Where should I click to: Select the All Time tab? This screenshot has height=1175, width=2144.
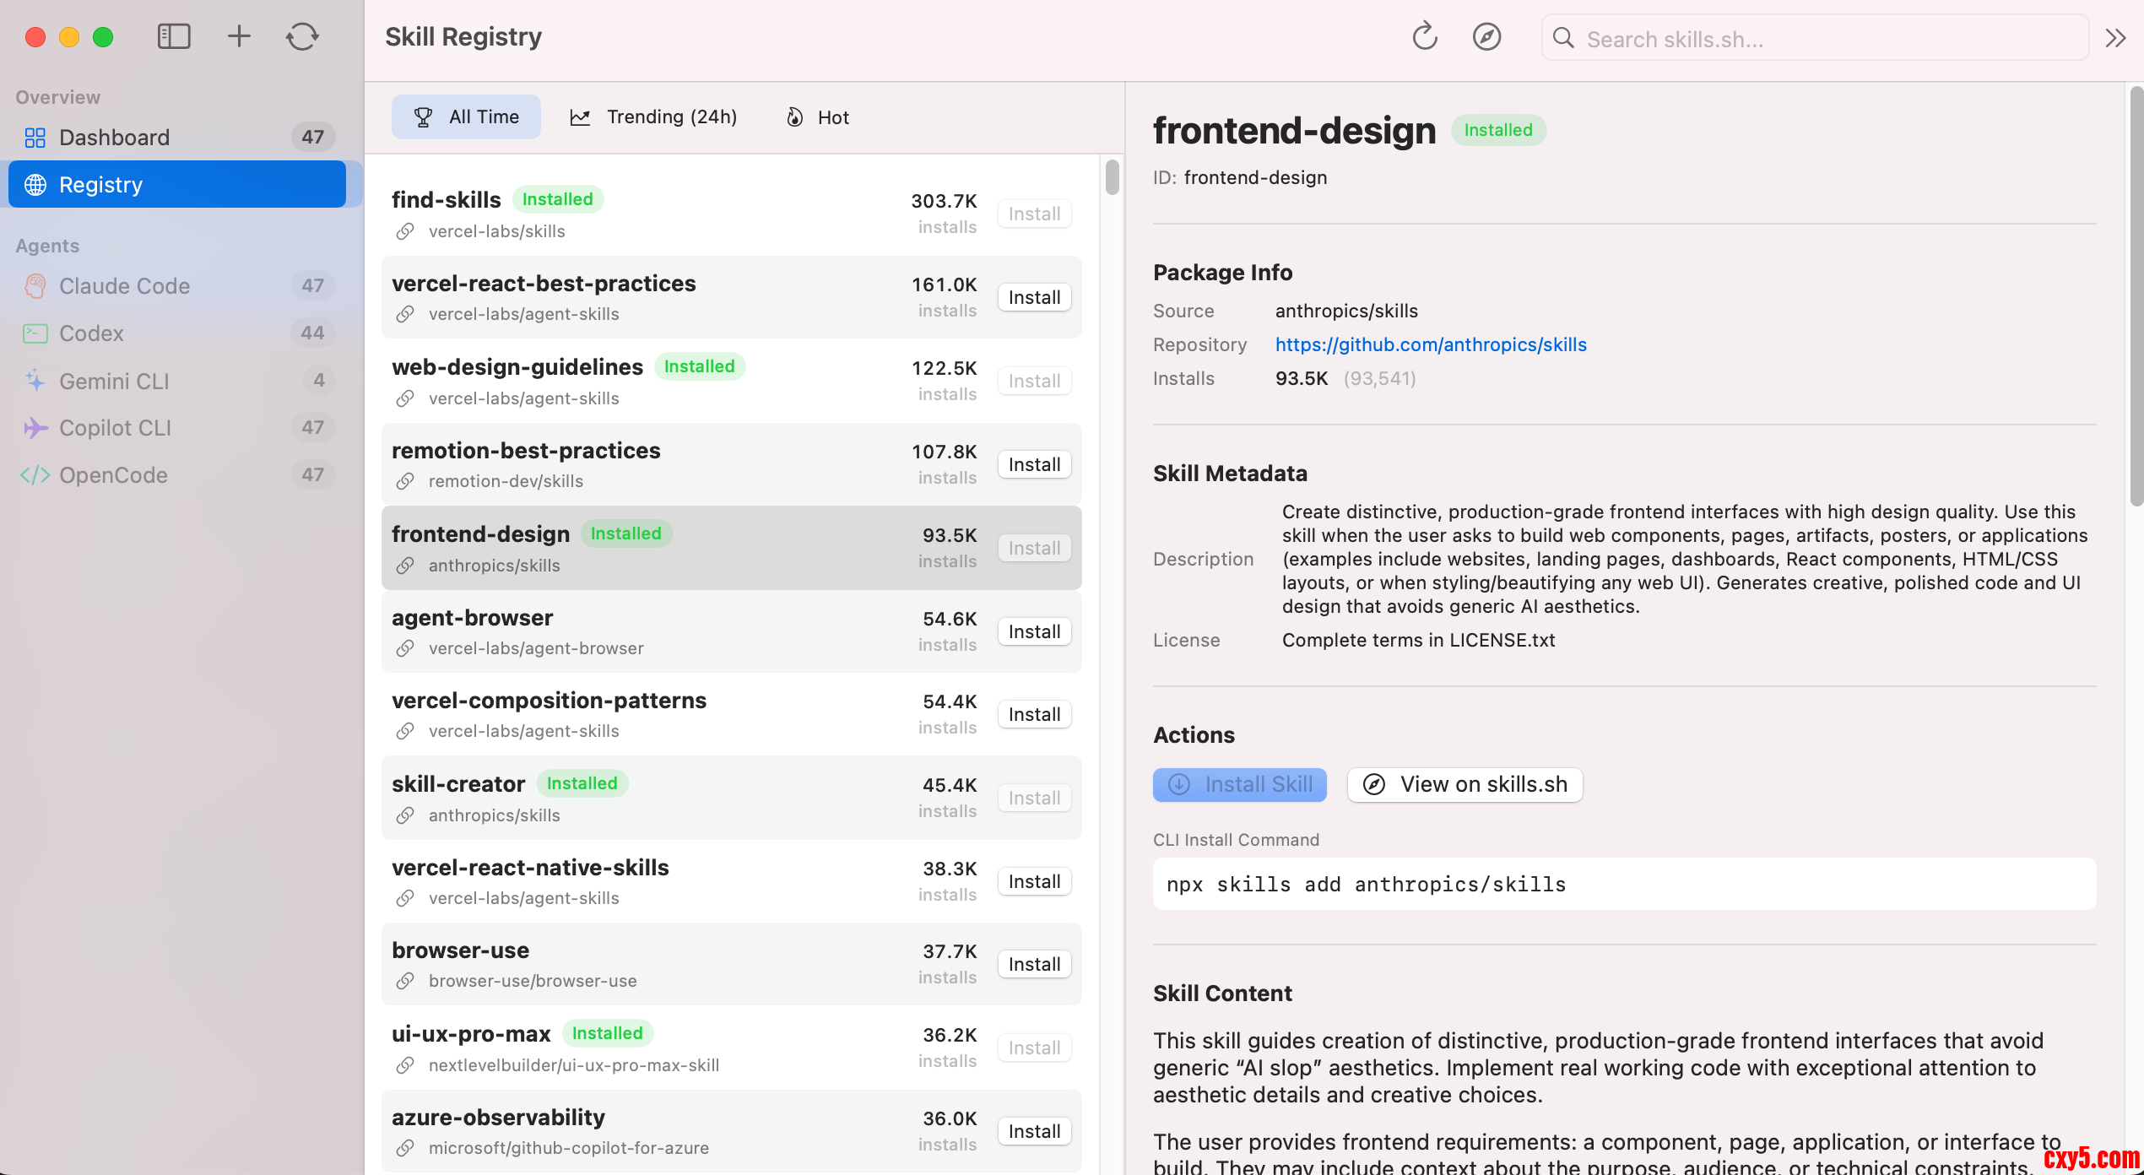pyautogui.click(x=466, y=117)
